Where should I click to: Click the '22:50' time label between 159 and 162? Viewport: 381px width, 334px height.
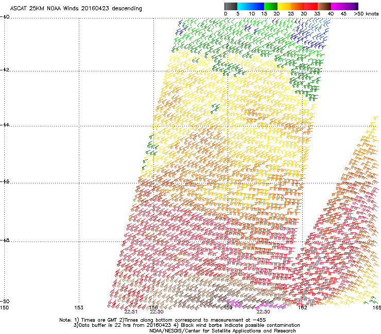click(264, 312)
